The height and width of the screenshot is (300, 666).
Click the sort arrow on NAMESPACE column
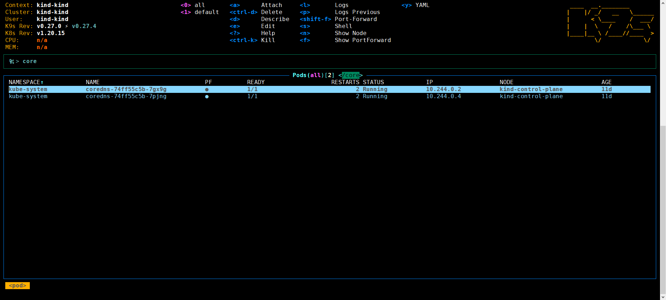pos(42,82)
